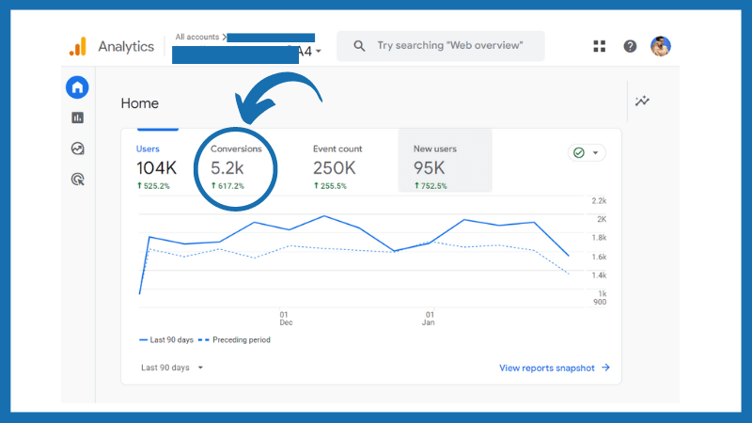Screen dimensions: 752x423
Task: Click the search magnifier icon
Action: (x=359, y=46)
